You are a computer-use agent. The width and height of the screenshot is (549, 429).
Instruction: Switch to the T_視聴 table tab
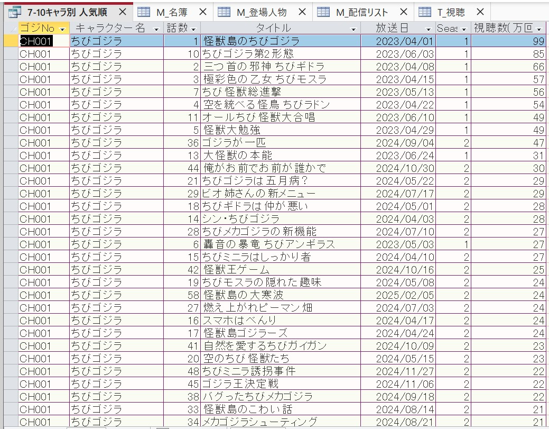pyautogui.click(x=451, y=13)
